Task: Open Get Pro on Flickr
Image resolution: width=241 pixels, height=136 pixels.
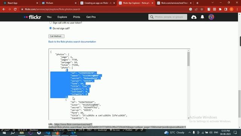Action: click(91, 17)
